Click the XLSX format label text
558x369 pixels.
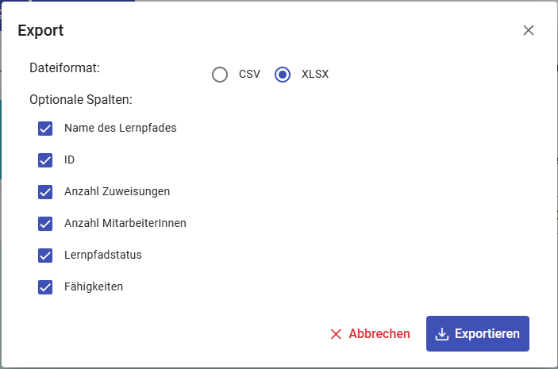point(315,75)
